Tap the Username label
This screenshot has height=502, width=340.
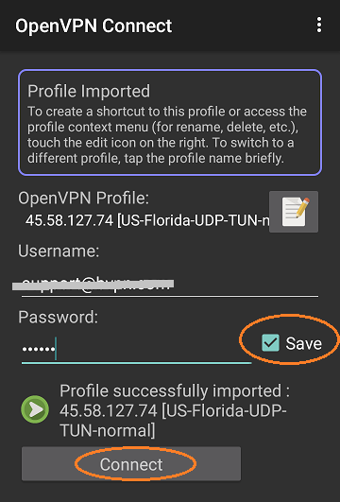point(59,251)
